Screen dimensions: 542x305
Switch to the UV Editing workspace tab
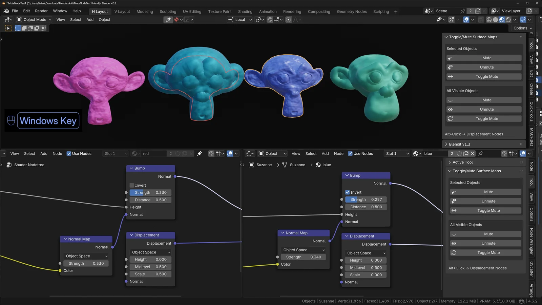[x=192, y=12]
